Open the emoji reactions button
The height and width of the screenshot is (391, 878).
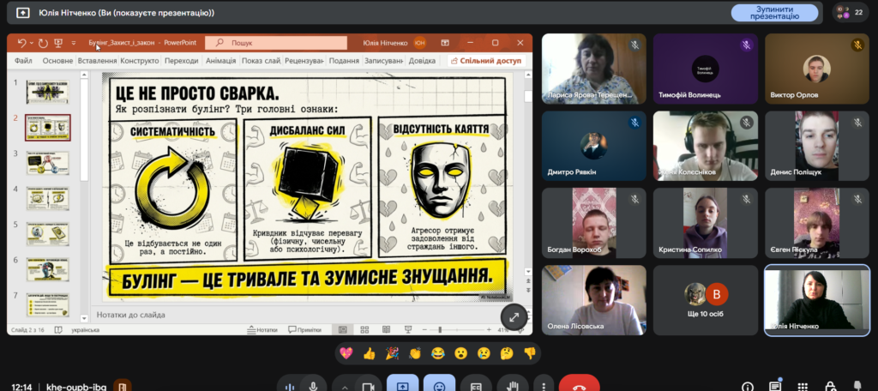440,386
